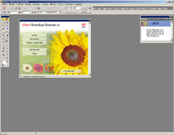Select the Red Eye Brush tool

point(7,41)
